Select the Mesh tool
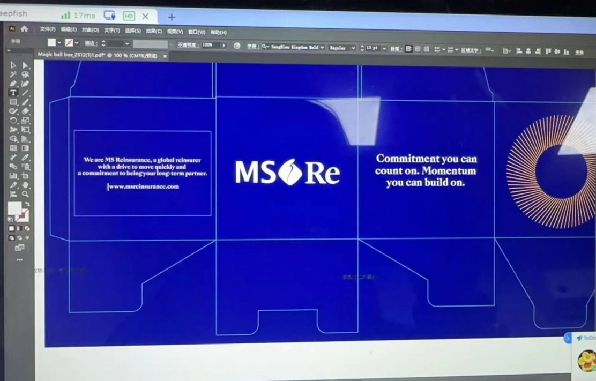The image size is (596, 381). pos(13,148)
